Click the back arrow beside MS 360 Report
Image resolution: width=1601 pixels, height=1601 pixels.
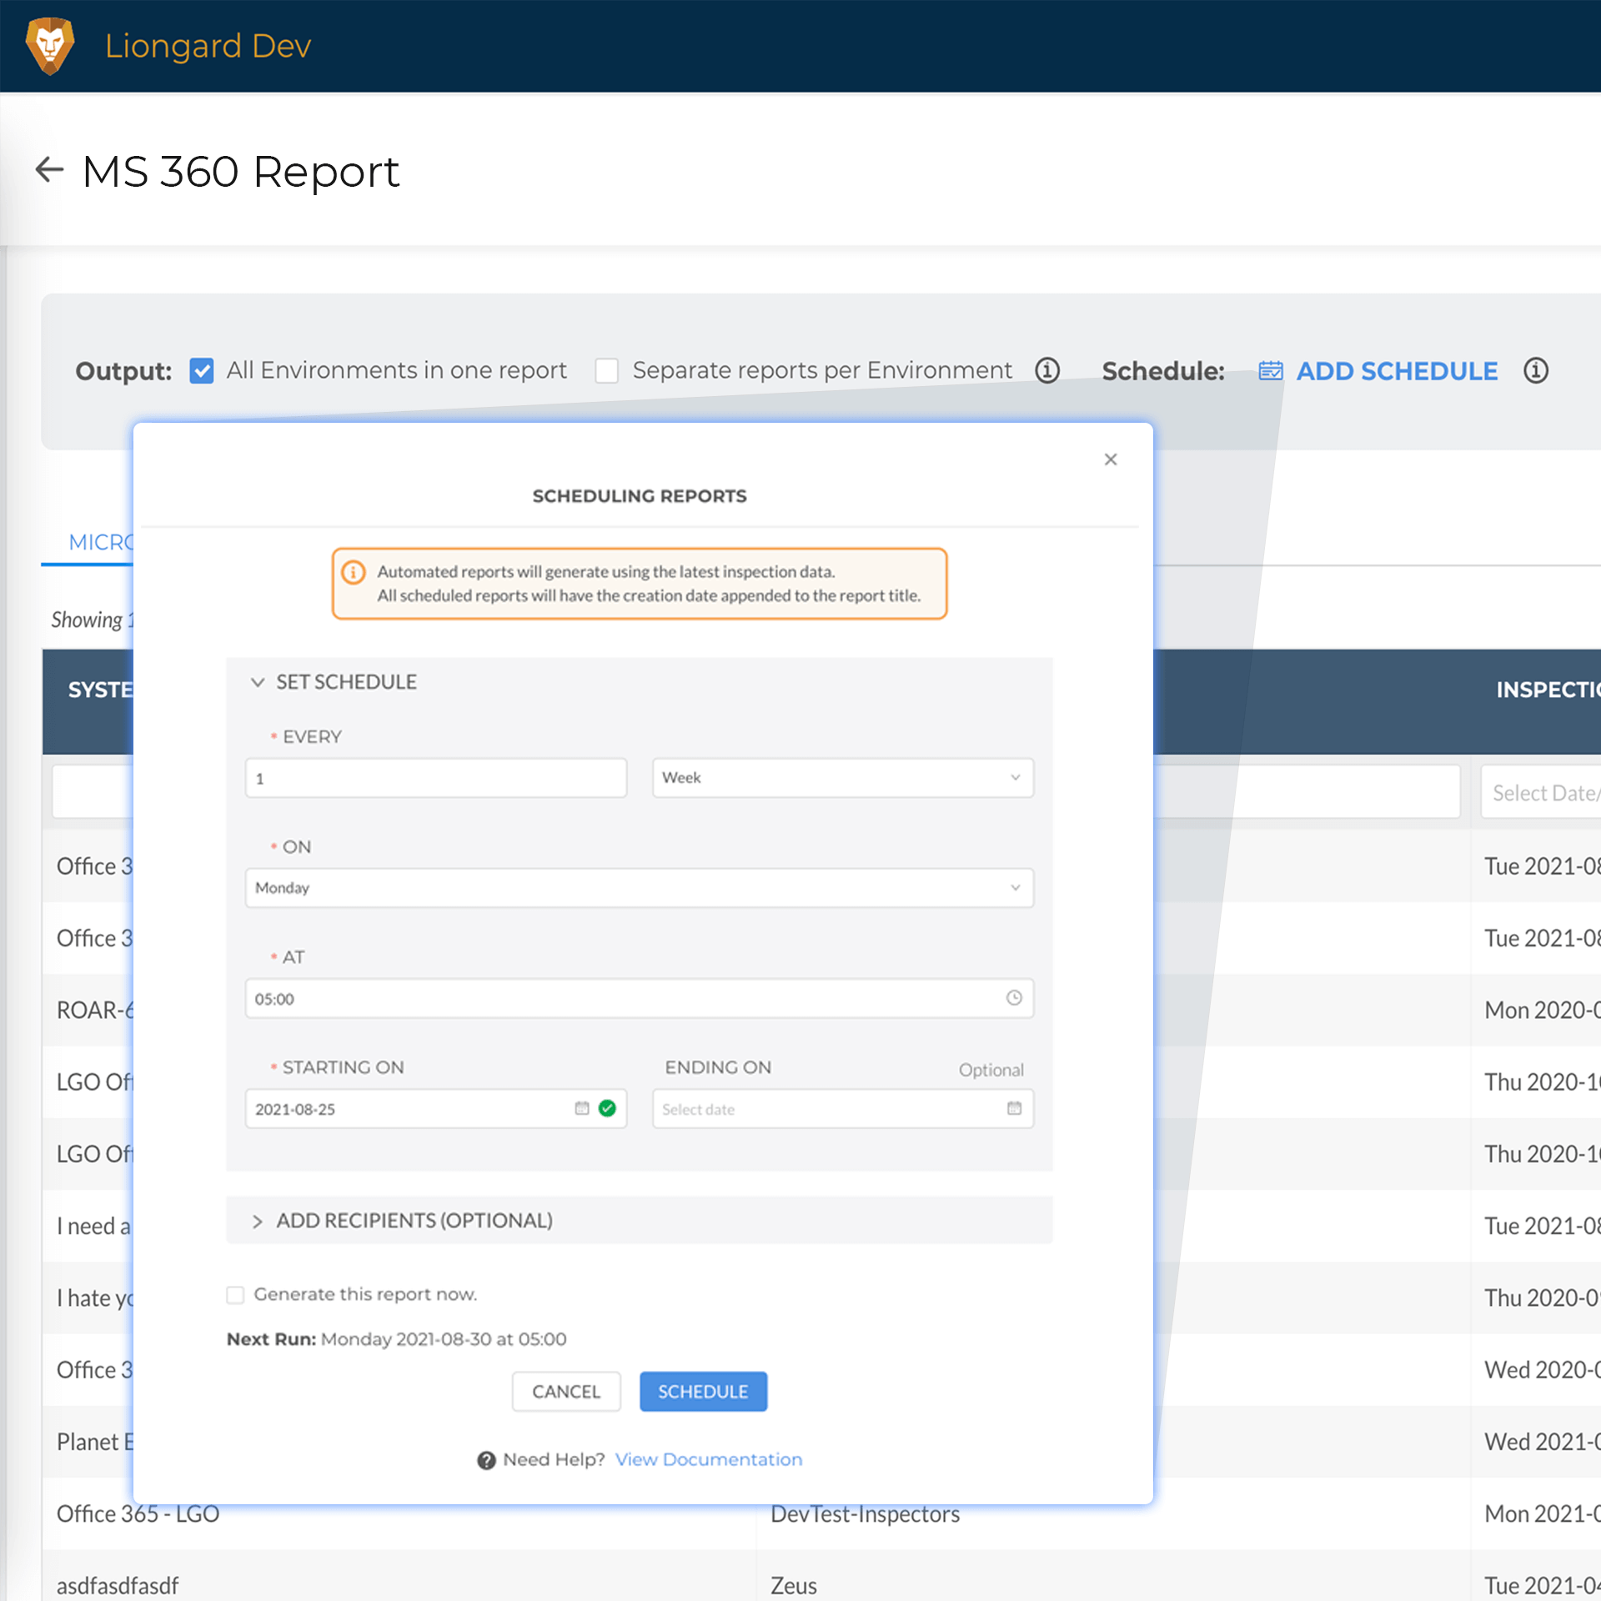click(49, 169)
